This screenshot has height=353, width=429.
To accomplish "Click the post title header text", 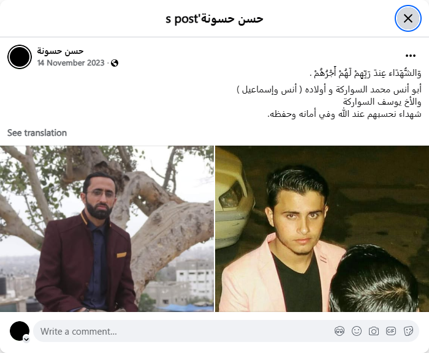I will (214, 18).
